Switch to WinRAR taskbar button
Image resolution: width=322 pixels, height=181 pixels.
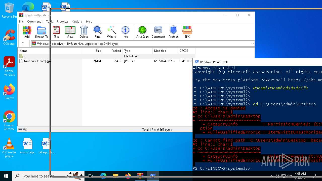pyautogui.click(x=140, y=176)
